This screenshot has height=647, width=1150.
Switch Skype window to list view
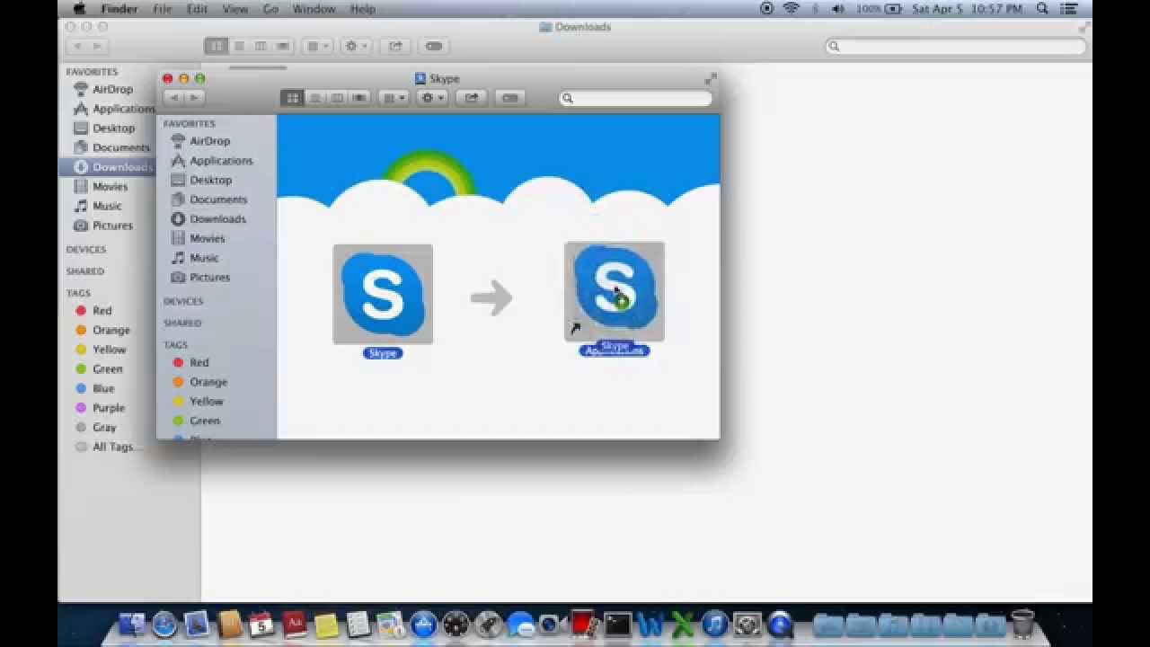(314, 98)
